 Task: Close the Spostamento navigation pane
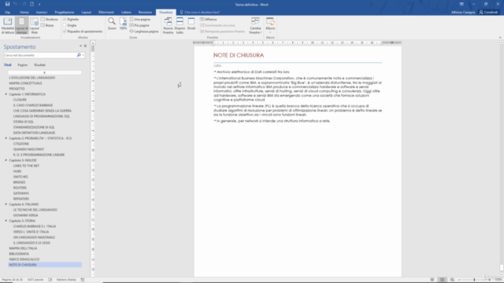[85, 46]
